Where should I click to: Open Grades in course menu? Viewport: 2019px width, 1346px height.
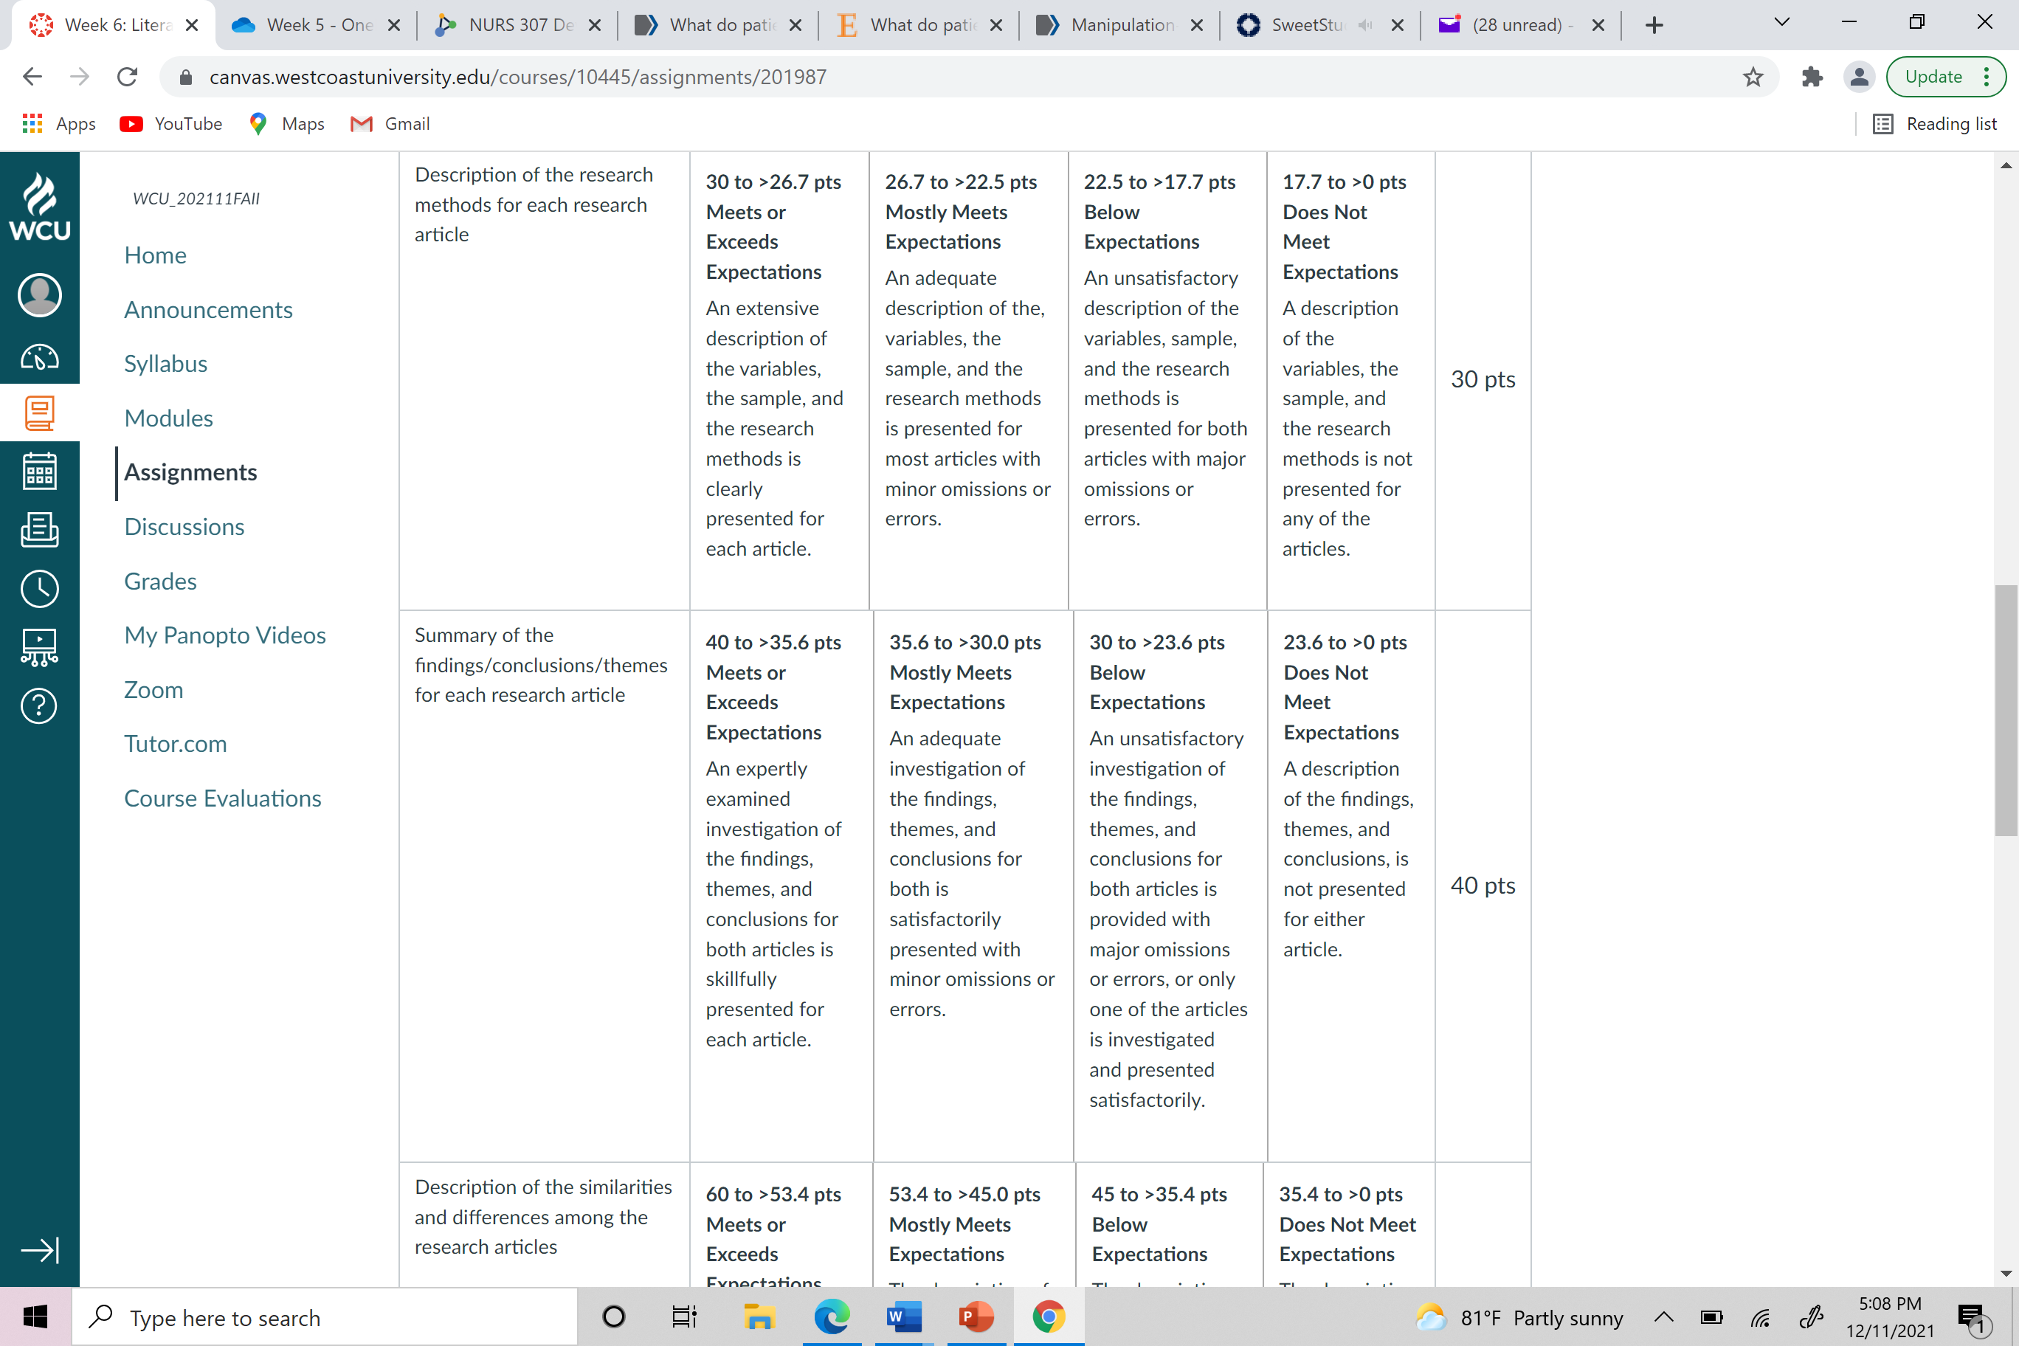pos(161,581)
